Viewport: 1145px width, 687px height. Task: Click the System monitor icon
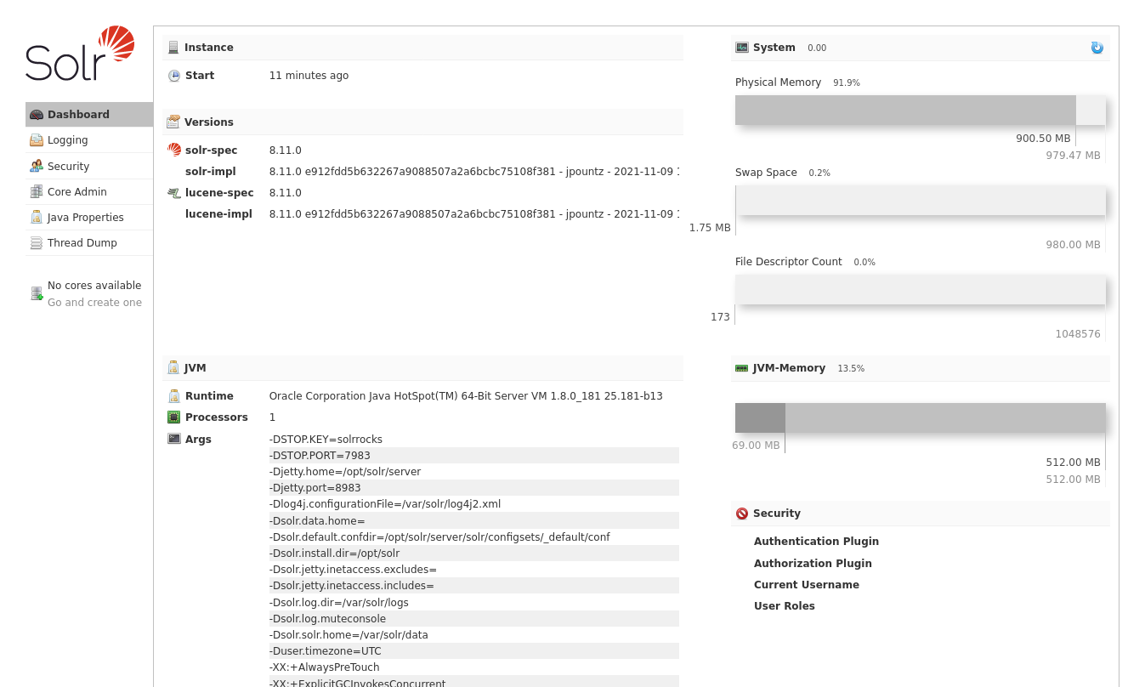pyautogui.click(x=742, y=48)
